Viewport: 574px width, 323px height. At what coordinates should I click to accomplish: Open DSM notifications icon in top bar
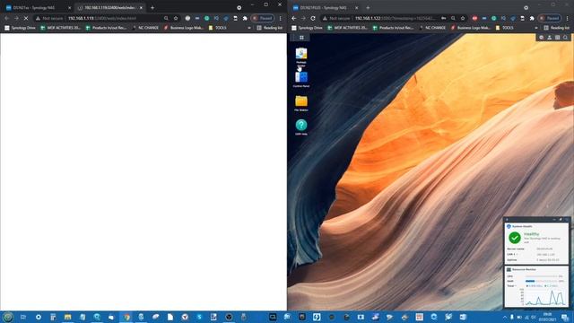(542, 38)
